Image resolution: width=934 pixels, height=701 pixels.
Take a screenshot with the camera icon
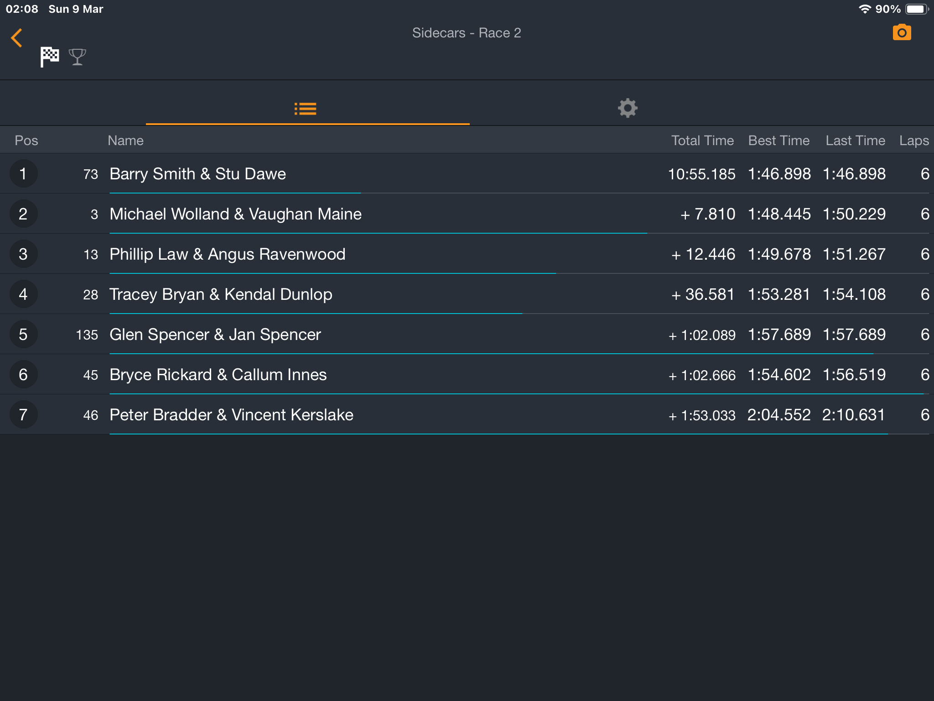902,32
